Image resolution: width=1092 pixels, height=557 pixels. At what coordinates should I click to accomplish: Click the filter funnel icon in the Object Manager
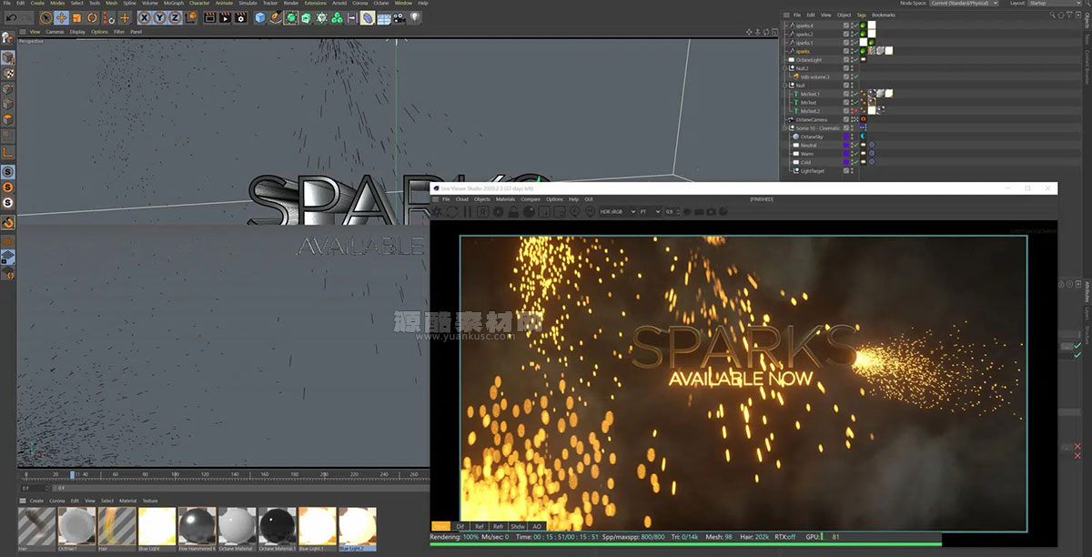[1069, 15]
